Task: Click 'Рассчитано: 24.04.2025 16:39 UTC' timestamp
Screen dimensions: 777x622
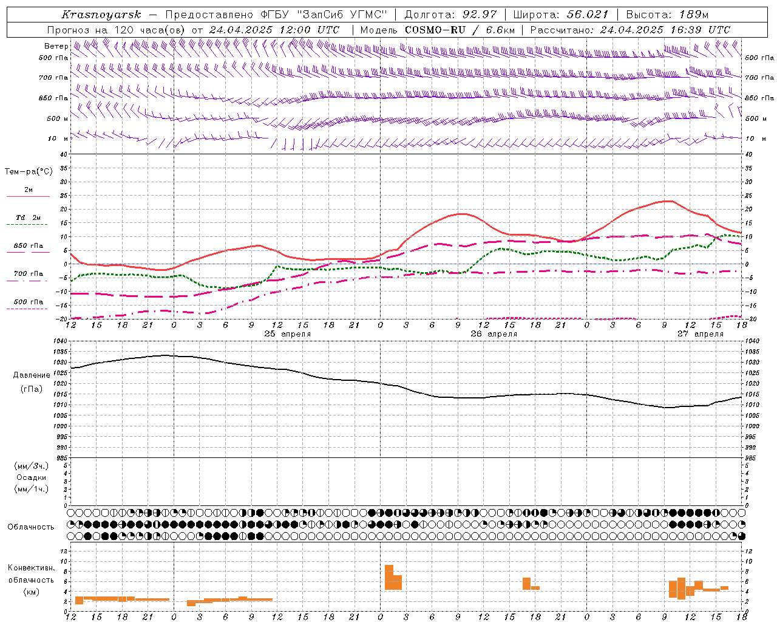Action: click(x=630, y=30)
